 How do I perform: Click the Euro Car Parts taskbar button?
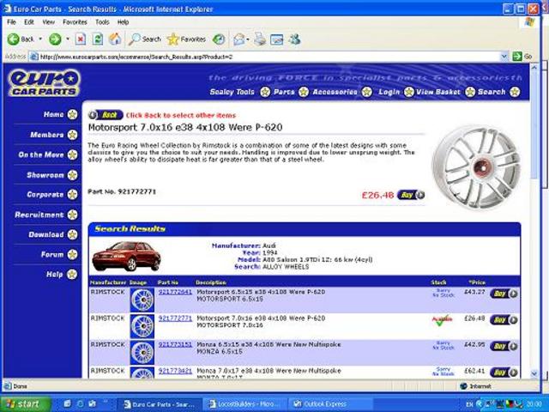161,404
